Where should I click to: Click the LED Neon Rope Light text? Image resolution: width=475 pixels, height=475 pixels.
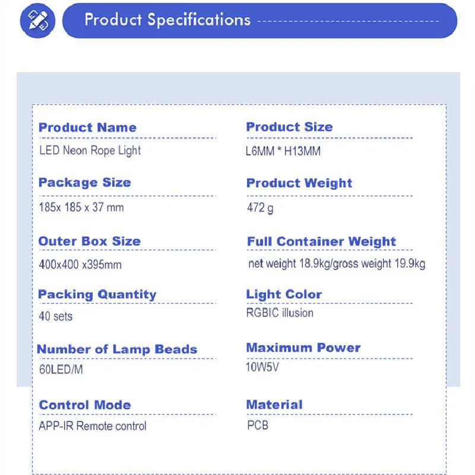90,150
